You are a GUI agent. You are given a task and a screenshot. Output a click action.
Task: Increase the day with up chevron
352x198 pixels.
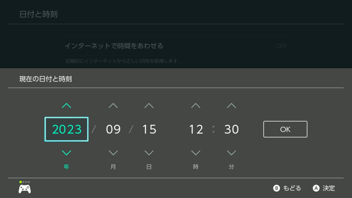click(149, 106)
